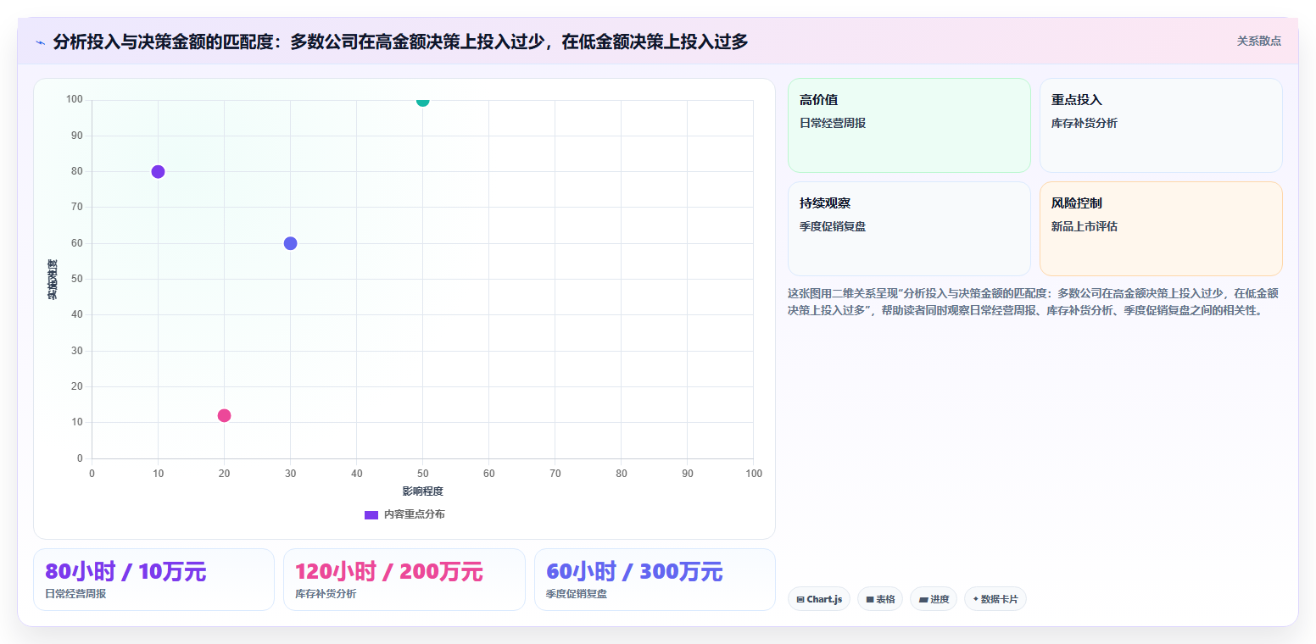Click the diamond icon in 数据卡片 tag
The width and height of the screenshot is (1316, 644).
click(x=976, y=599)
